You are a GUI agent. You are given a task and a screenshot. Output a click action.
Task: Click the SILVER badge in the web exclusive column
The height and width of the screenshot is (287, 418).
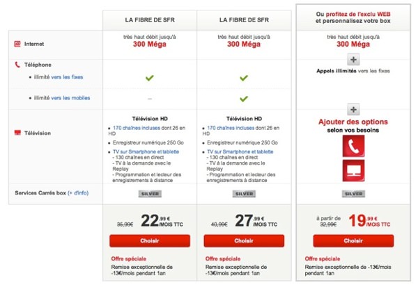[x=353, y=194]
